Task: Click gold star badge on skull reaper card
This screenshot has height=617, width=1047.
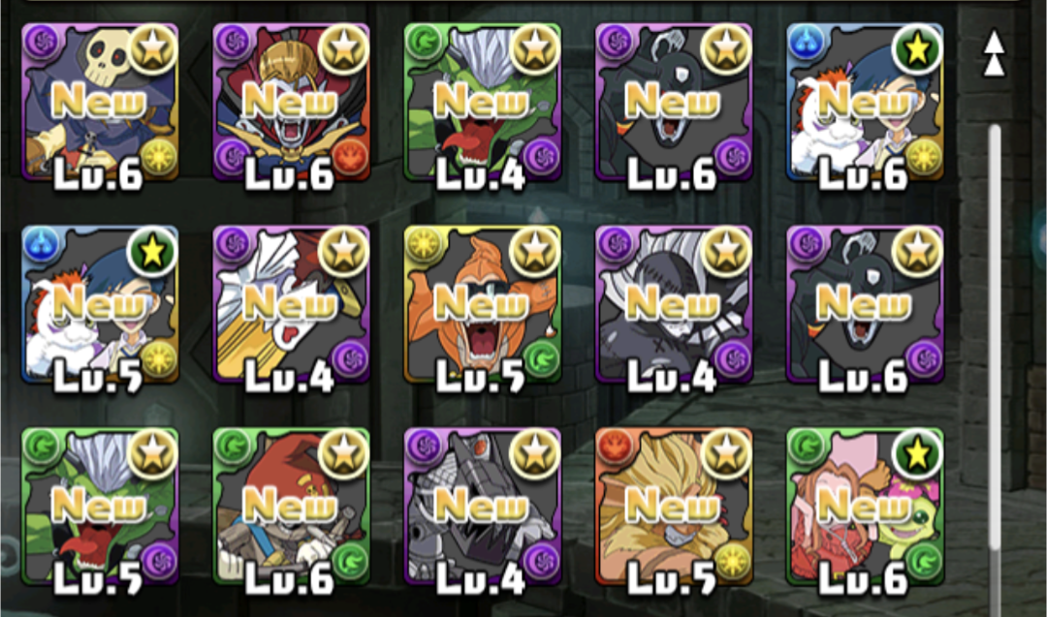Action: coord(153,49)
